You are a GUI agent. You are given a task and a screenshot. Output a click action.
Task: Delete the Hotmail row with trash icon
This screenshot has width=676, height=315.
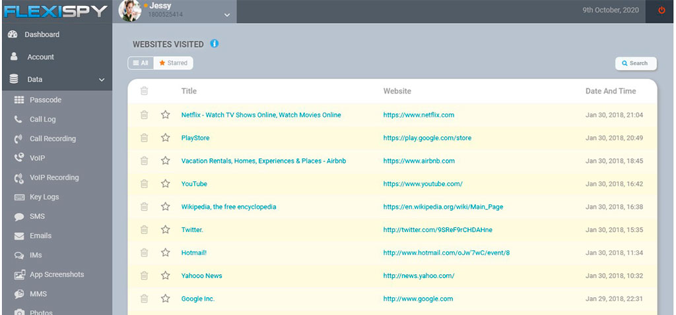(145, 252)
